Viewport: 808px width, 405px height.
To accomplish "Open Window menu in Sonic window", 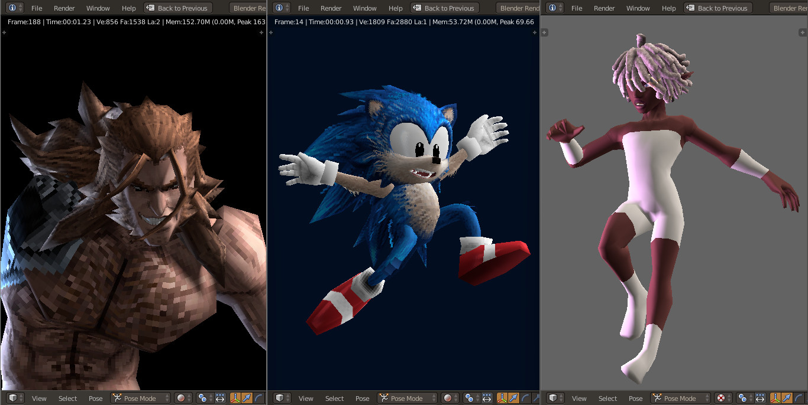I will [365, 8].
